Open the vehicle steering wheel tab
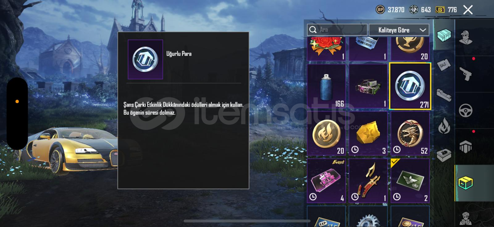 (x=466, y=110)
